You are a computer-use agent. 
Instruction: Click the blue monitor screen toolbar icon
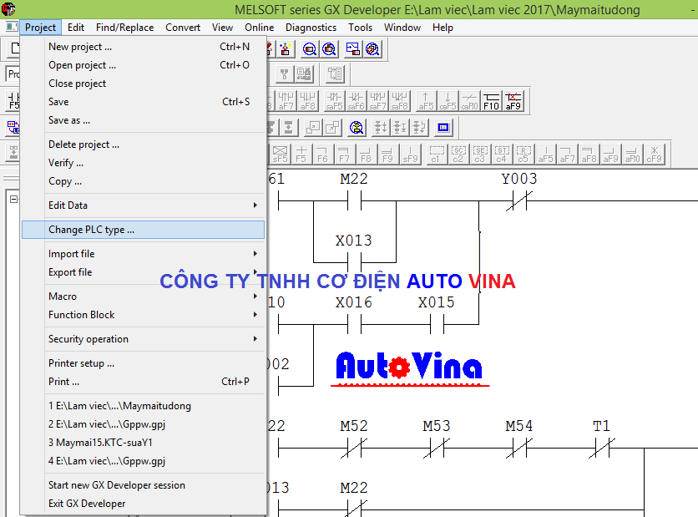point(443,128)
